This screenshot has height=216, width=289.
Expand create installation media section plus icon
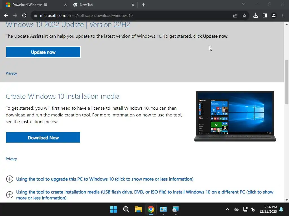(x=10, y=195)
